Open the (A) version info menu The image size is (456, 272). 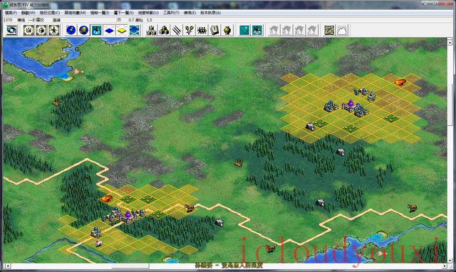click(211, 13)
